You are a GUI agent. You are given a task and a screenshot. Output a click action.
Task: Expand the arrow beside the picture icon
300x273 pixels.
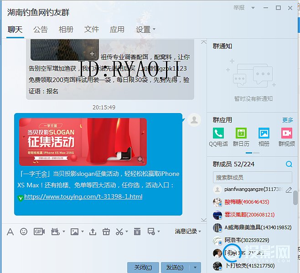(83, 232)
